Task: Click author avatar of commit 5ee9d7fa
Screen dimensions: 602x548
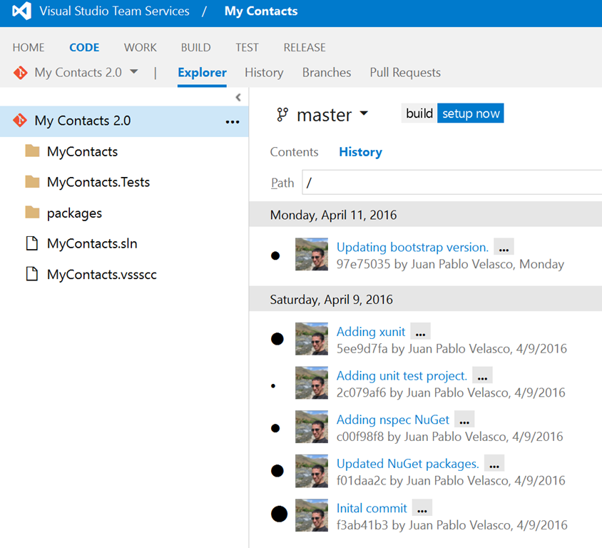Action: click(x=312, y=339)
